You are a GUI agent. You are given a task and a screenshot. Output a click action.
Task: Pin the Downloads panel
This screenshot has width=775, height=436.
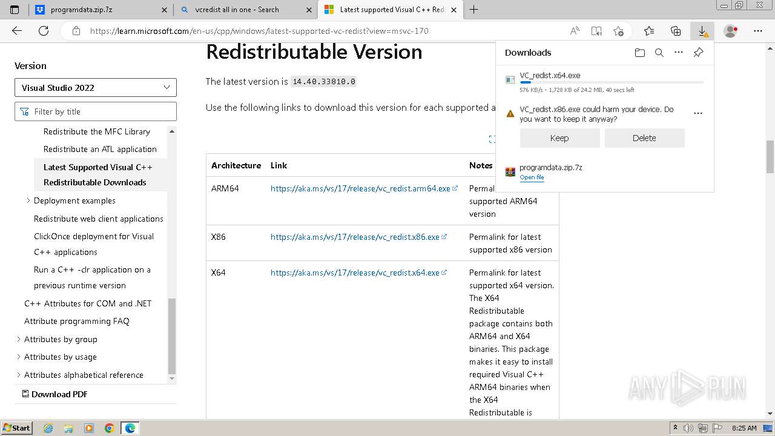(698, 53)
